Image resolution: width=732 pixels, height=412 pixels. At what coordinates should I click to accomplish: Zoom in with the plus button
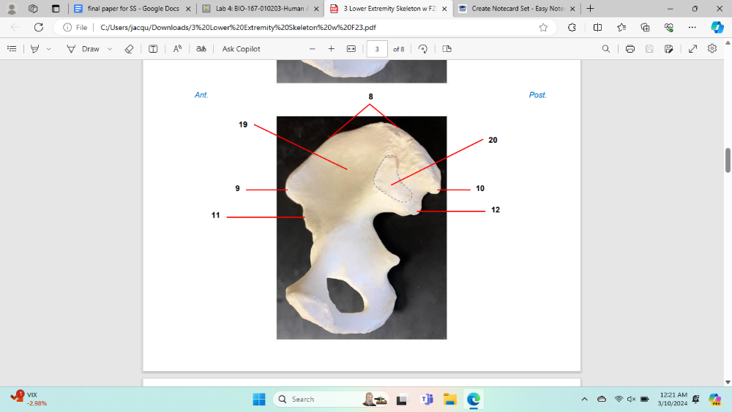click(331, 49)
